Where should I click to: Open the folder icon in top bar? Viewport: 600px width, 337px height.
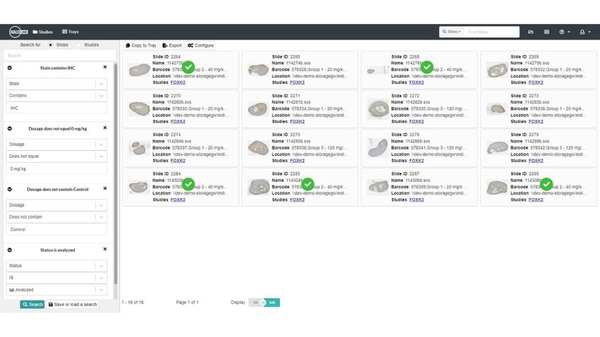[x=531, y=32]
